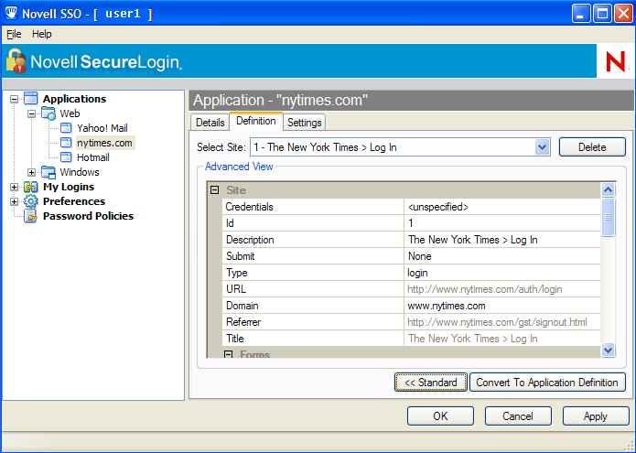This screenshot has height=453, width=636.
Task: Click the Advanced View group label
Action: pos(239,167)
